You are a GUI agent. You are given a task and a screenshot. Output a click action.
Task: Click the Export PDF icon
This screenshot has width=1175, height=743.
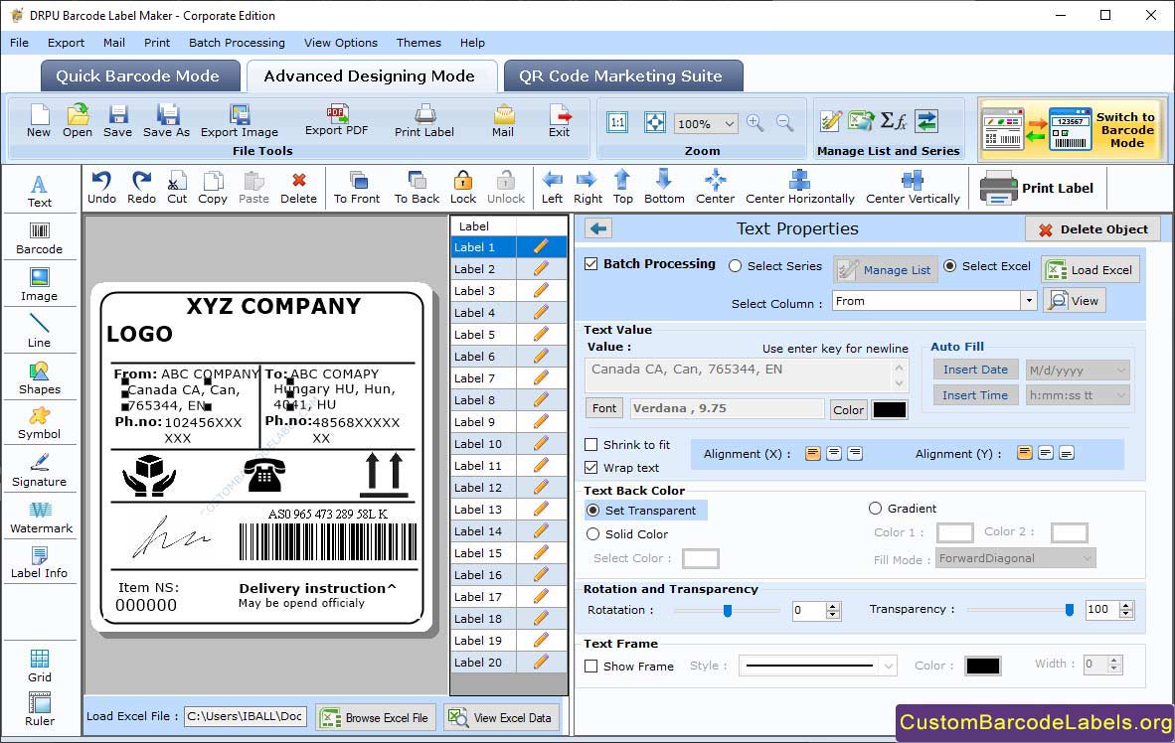click(x=336, y=120)
